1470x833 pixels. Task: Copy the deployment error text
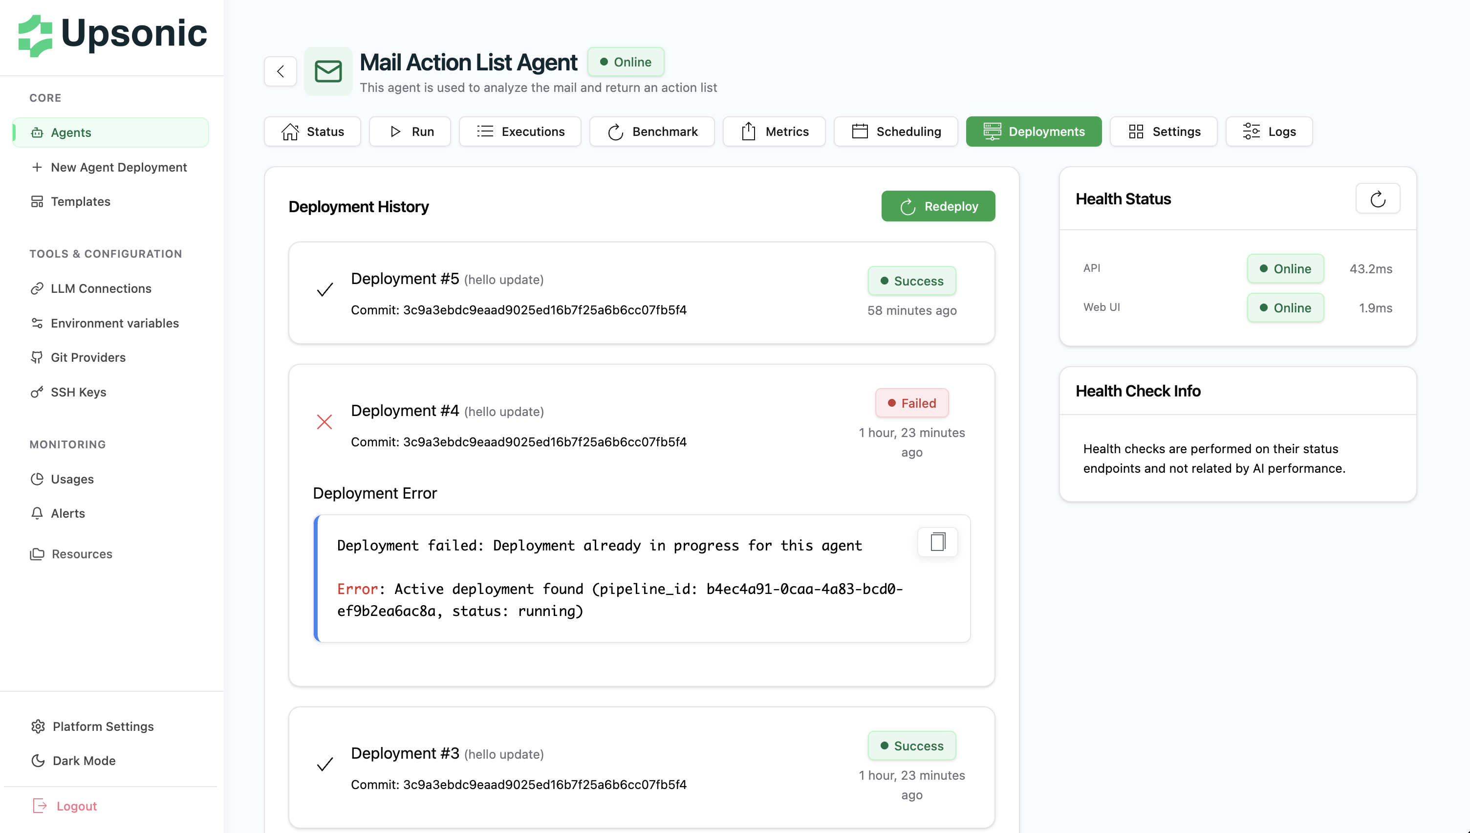click(x=937, y=541)
